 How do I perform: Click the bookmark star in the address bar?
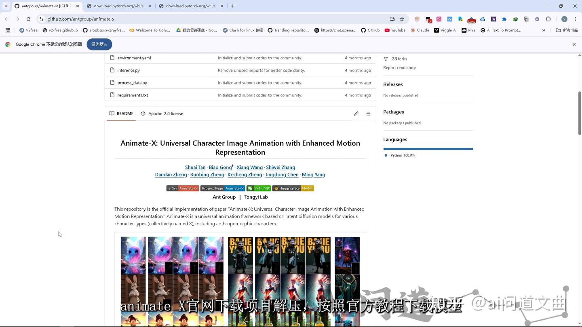click(402, 19)
